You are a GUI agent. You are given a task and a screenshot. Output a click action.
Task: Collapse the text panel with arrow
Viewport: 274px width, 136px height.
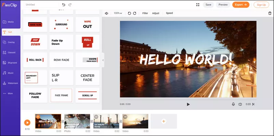click(103, 60)
